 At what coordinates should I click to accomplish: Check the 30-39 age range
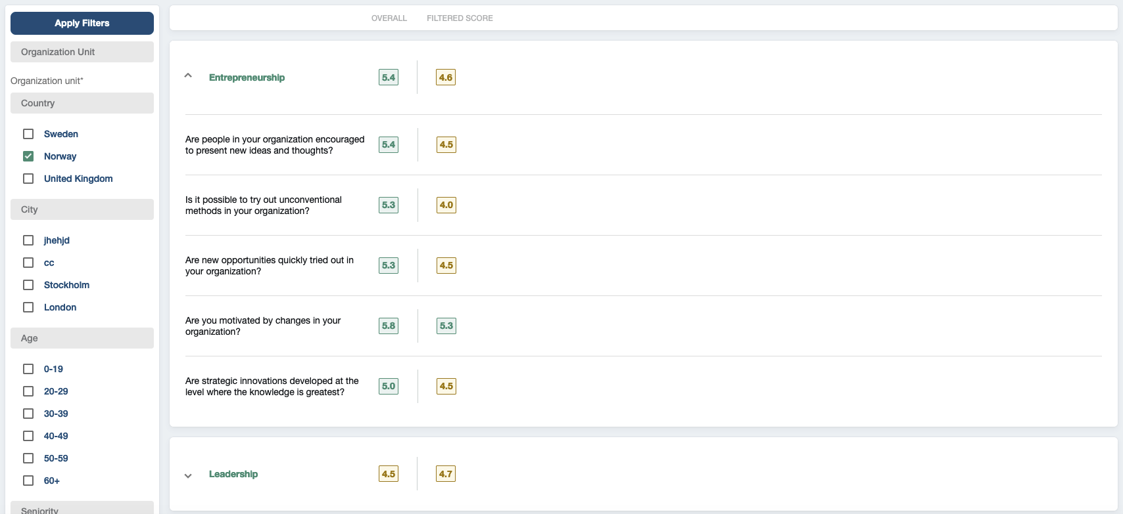click(28, 414)
